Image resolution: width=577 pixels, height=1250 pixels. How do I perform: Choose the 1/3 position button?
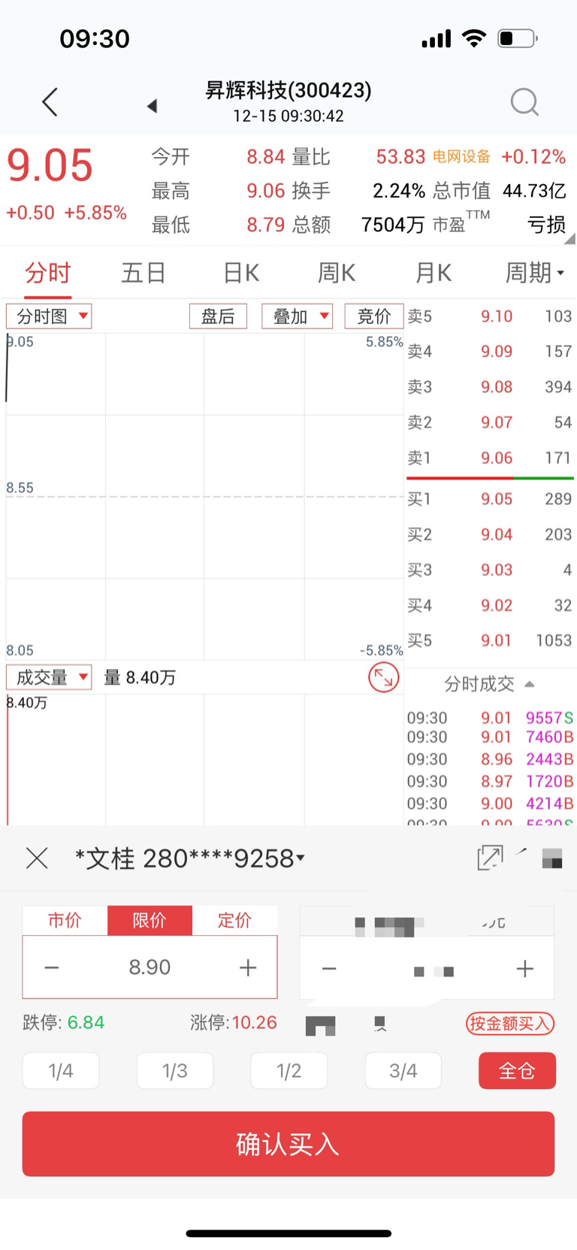175,1070
